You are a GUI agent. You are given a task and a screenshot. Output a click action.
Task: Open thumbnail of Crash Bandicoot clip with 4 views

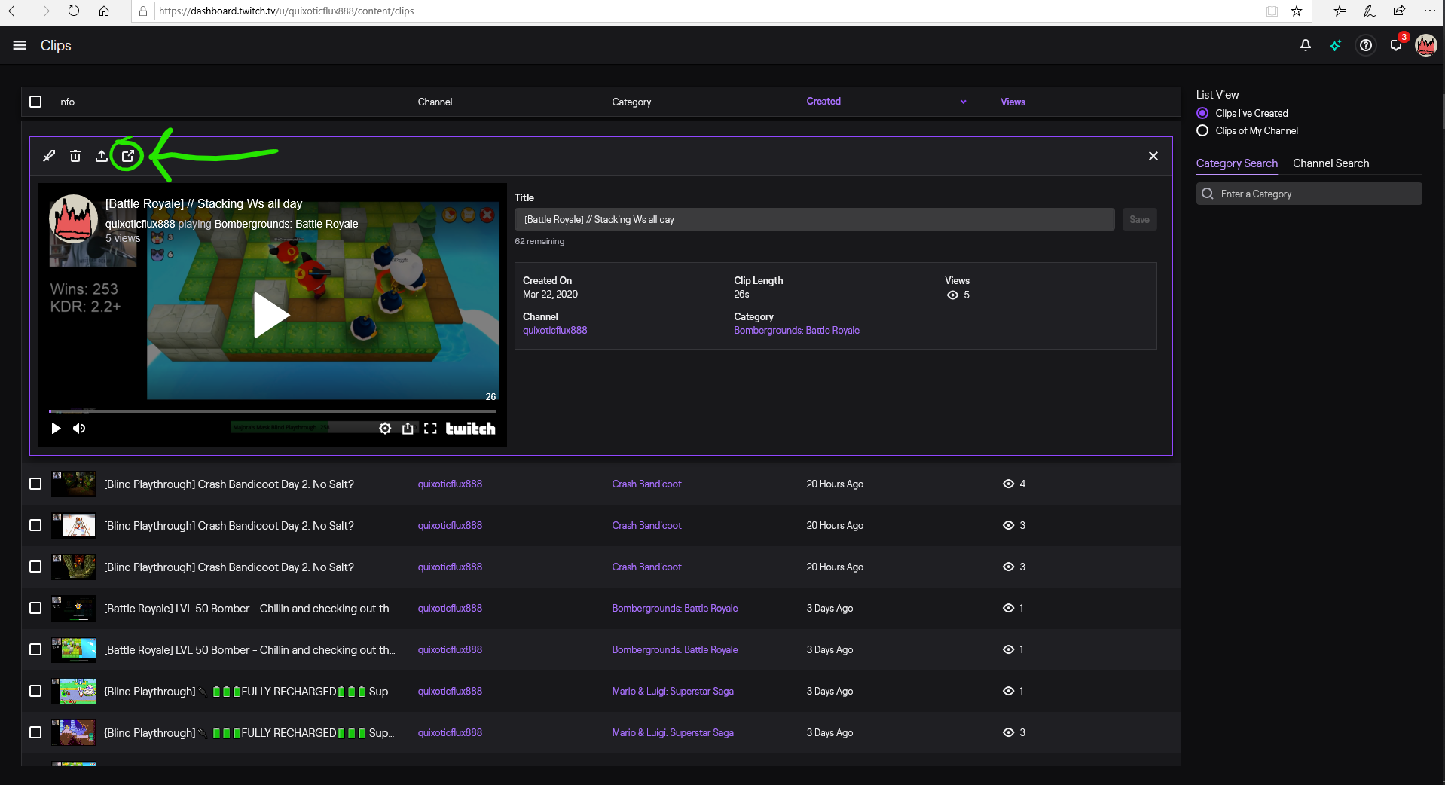tap(74, 484)
